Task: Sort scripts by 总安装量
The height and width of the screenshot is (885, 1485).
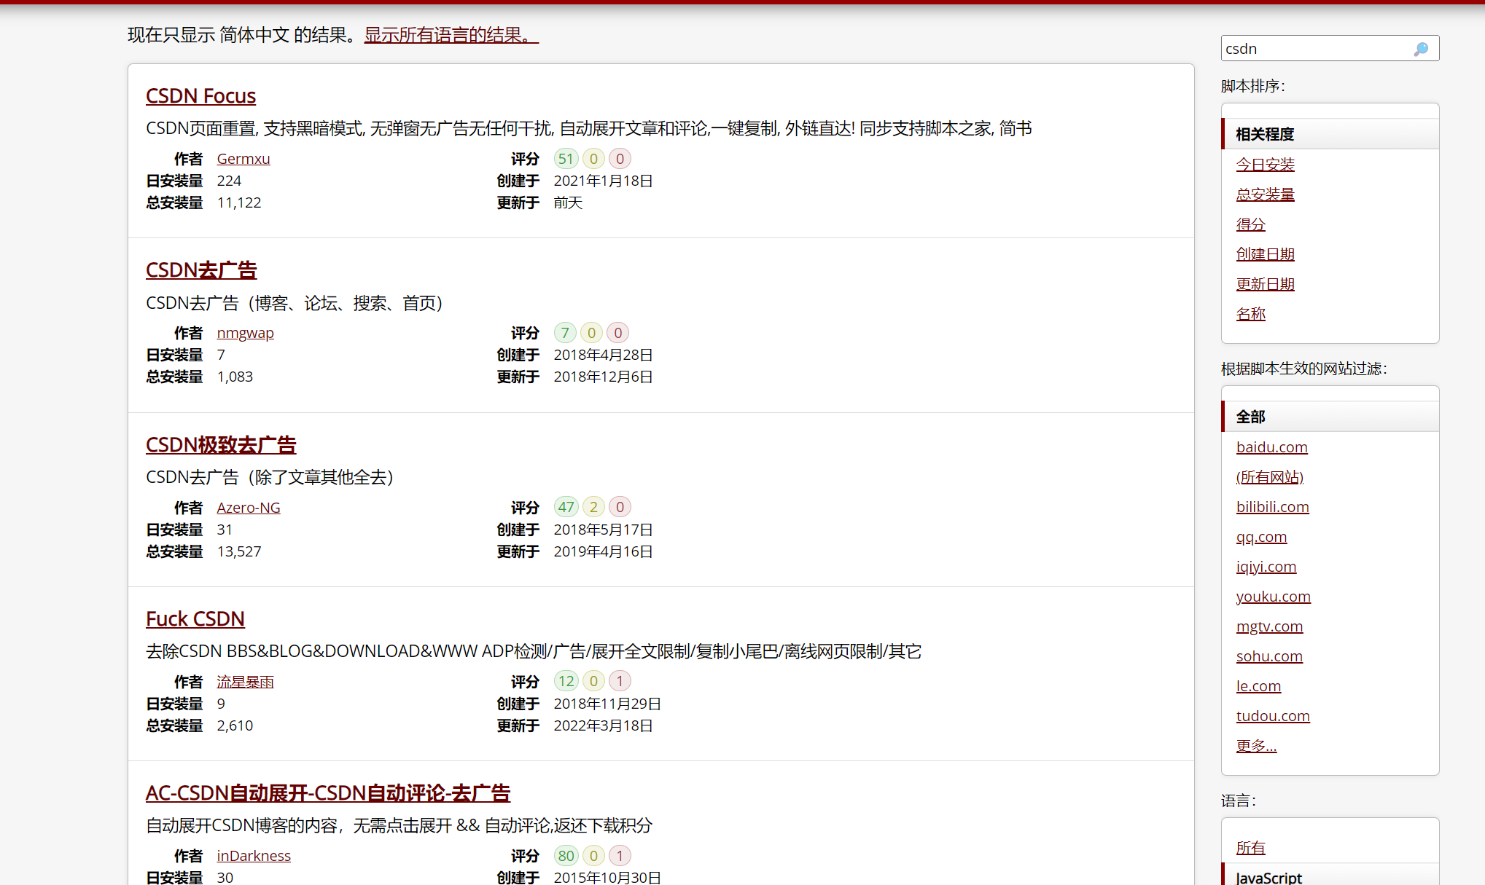Action: (1265, 194)
